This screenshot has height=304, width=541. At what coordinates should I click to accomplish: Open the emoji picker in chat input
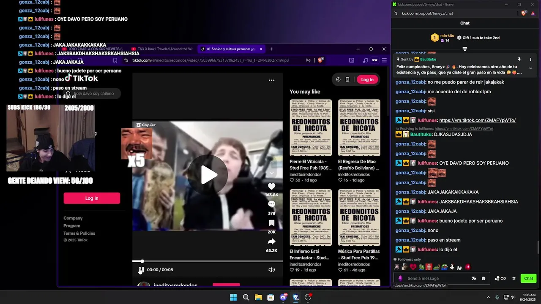[x=484, y=279]
